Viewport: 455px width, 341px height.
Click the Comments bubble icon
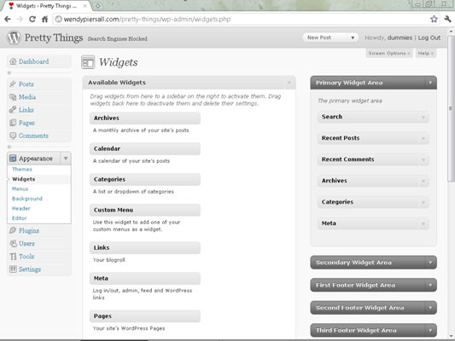[13, 136]
